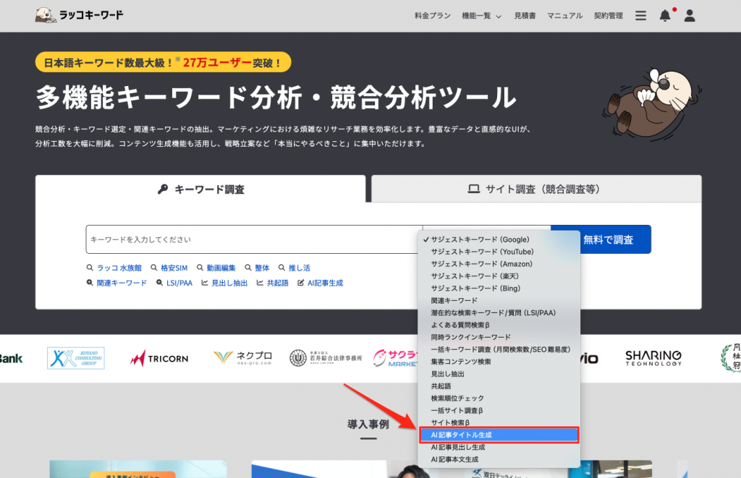Open the hamburger menu icon
The width and height of the screenshot is (741, 478).
[x=640, y=15]
